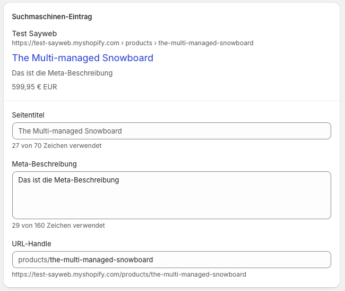Click 'products' segment in the preview breadcrumb

click(140, 43)
